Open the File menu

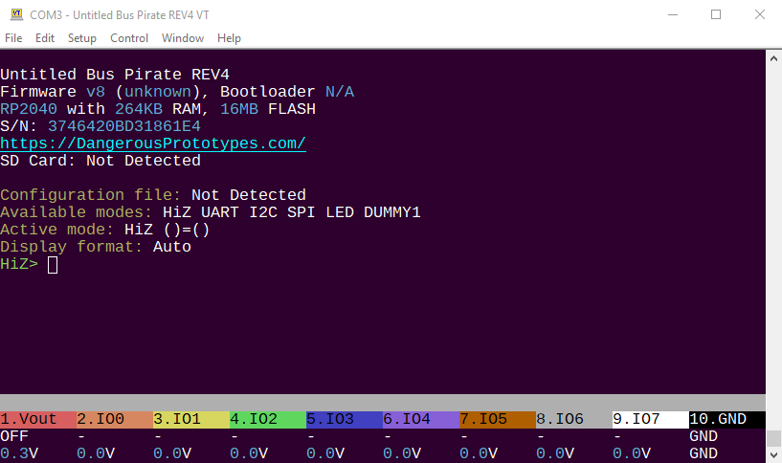pos(13,38)
